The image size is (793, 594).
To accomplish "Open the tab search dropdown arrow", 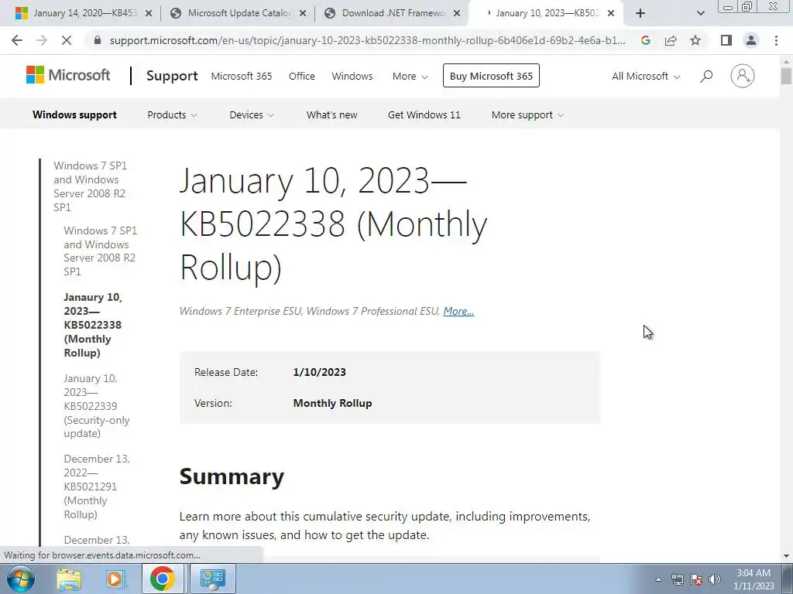I will (700, 14).
